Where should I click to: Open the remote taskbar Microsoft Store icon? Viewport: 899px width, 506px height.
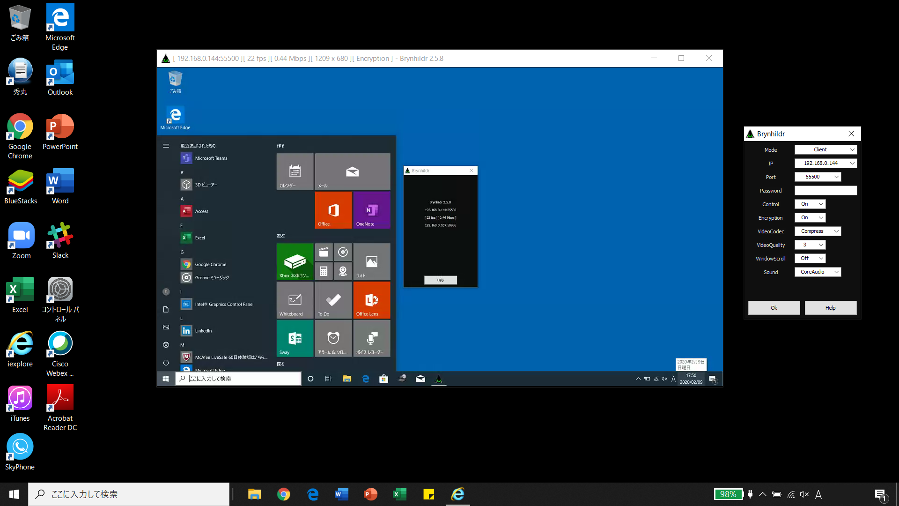pyautogui.click(x=383, y=379)
